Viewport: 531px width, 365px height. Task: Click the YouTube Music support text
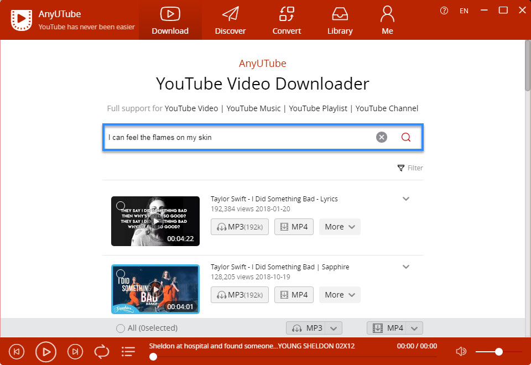coord(253,108)
